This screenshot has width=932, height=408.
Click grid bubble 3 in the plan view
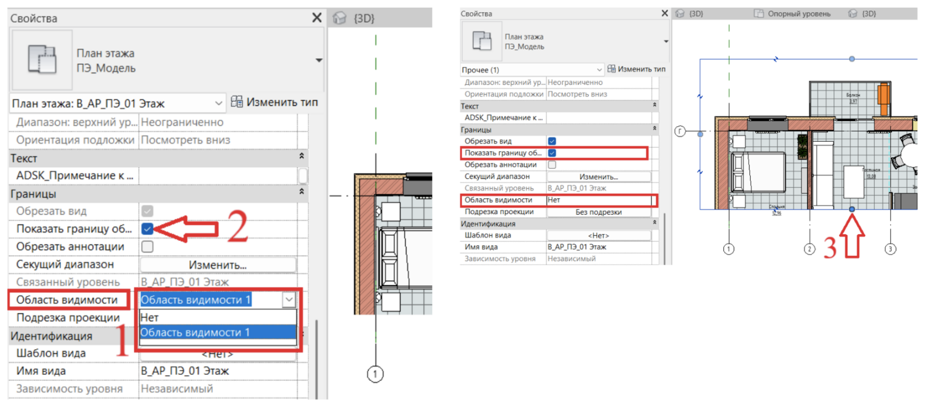coord(890,249)
